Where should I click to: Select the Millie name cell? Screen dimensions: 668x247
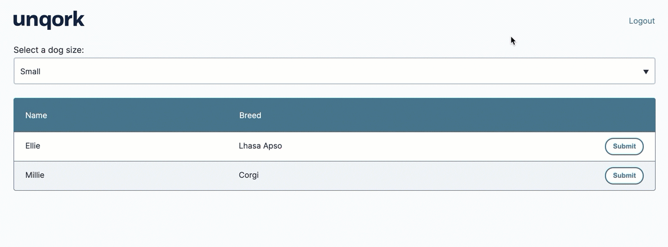(35, 175)
